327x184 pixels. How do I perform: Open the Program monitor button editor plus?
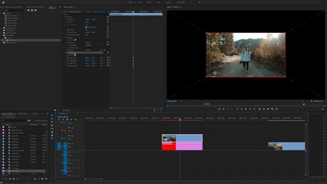323,109
